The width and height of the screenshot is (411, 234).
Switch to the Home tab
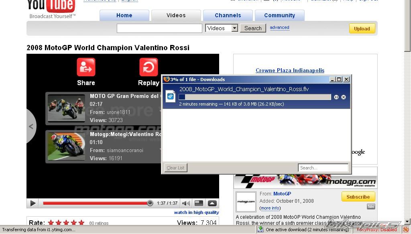(x=124, y=16)
